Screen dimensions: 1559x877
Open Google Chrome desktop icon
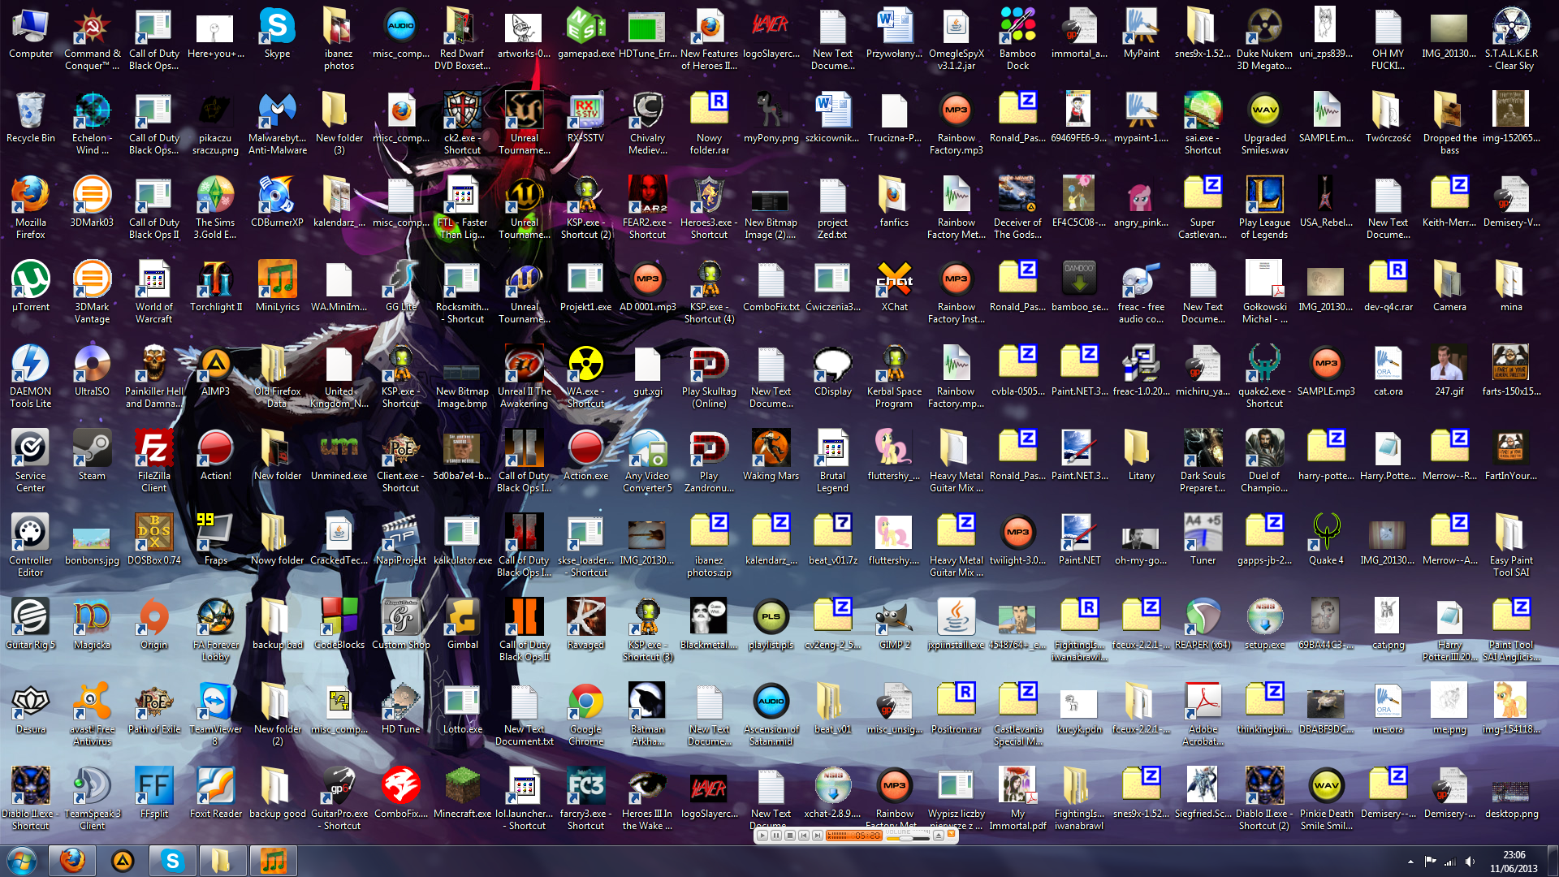pos(585,715)
